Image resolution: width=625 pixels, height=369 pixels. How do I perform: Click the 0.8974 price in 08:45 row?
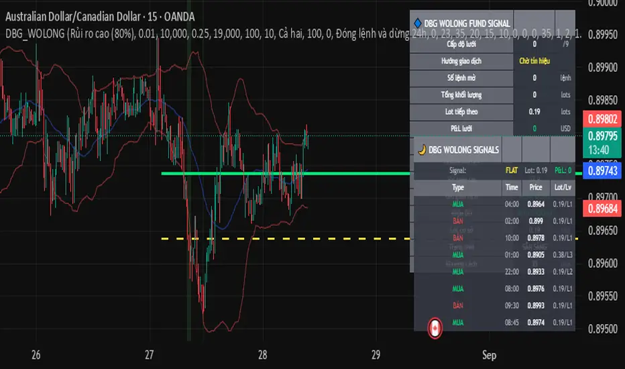pyautogui.click(x=536, y=322)
